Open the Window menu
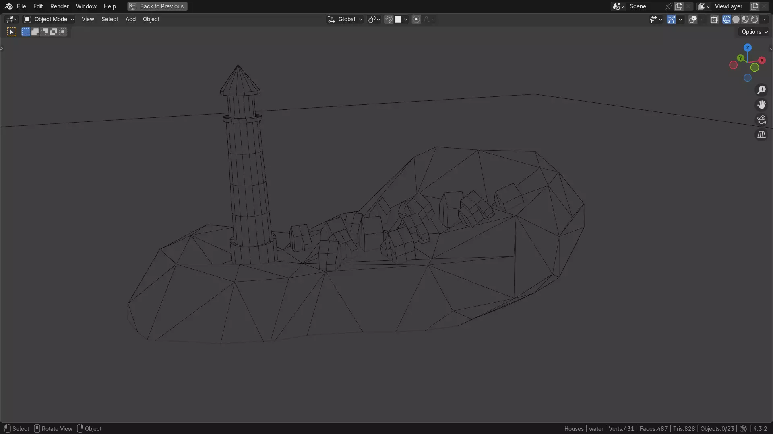The image size is (773, 434). [x=86, y=6]
